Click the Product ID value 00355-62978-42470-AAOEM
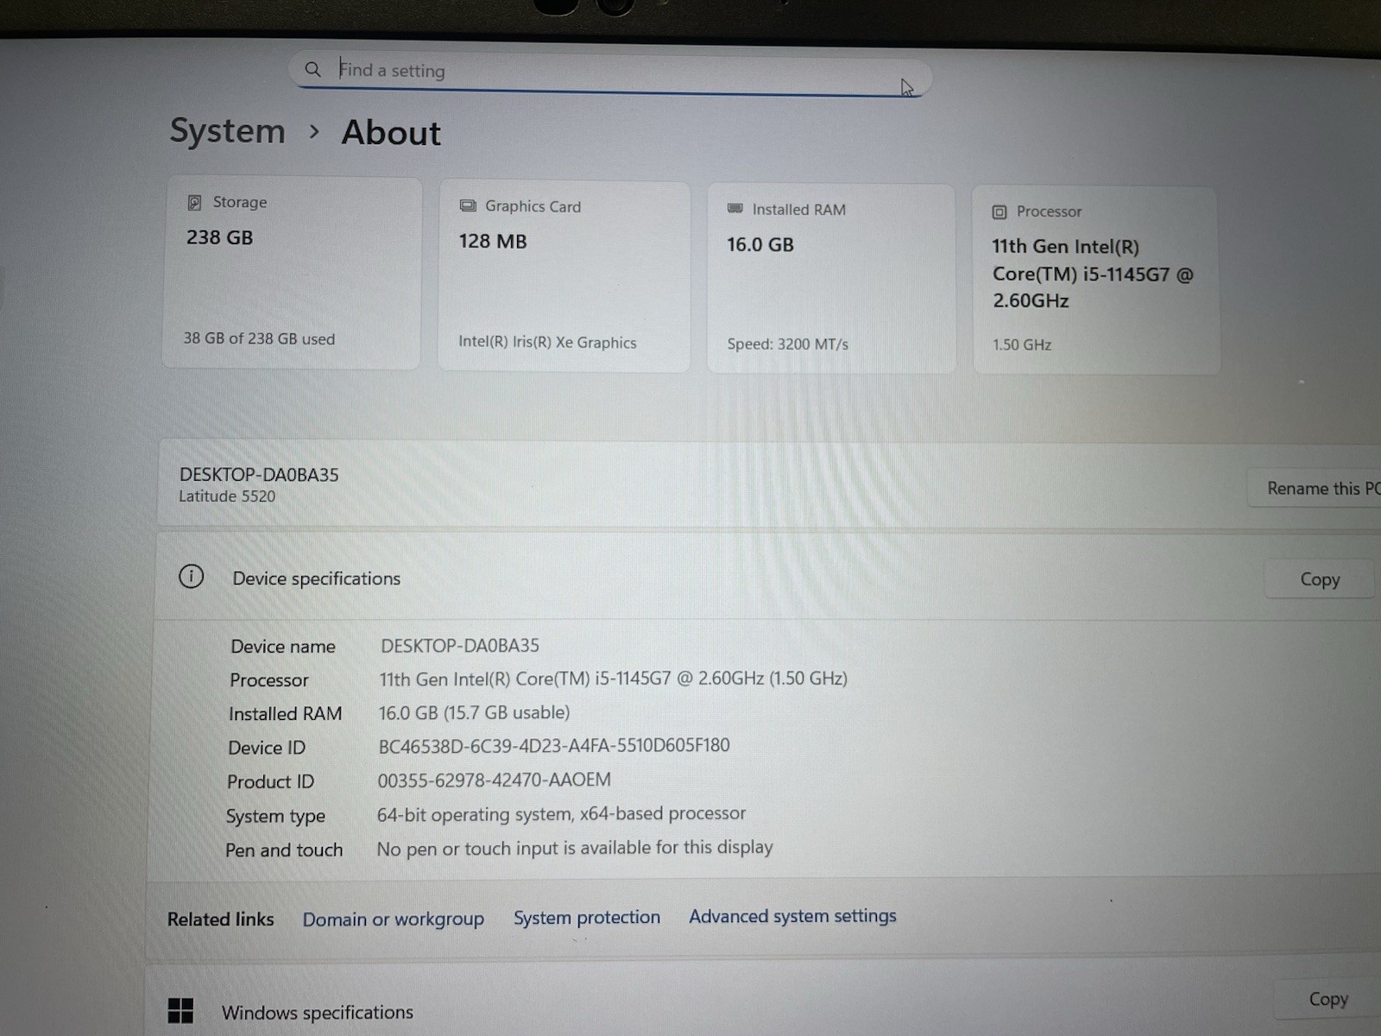 (494, 780)
